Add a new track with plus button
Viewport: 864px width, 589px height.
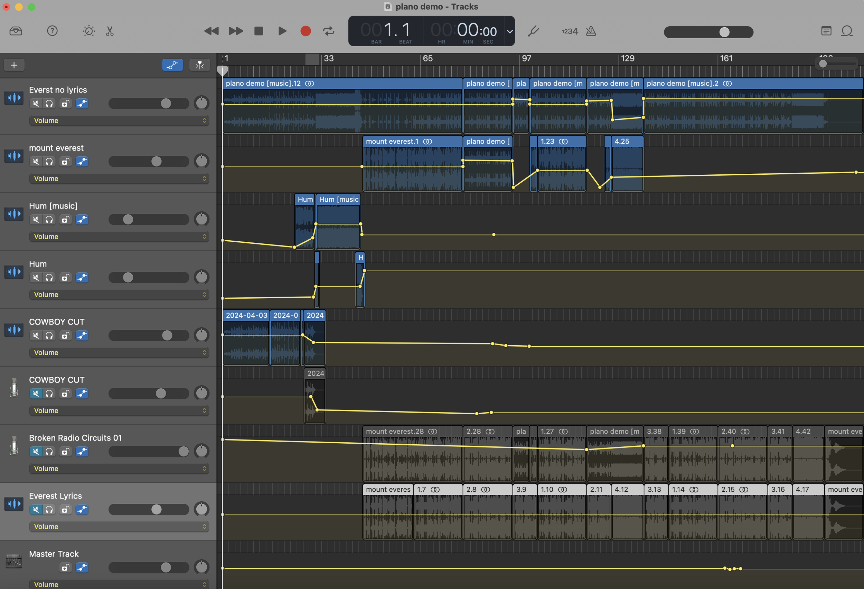tap(14, 65)
